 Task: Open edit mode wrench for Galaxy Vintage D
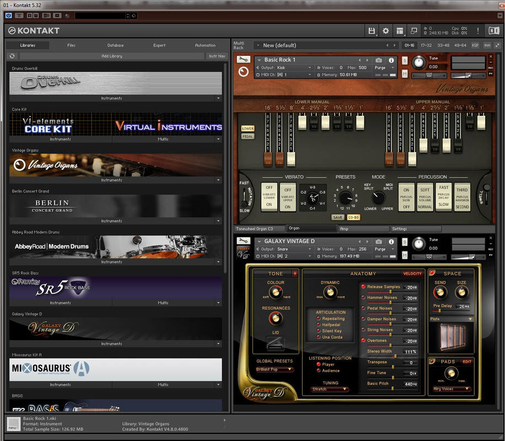click(x=244, y=241)
